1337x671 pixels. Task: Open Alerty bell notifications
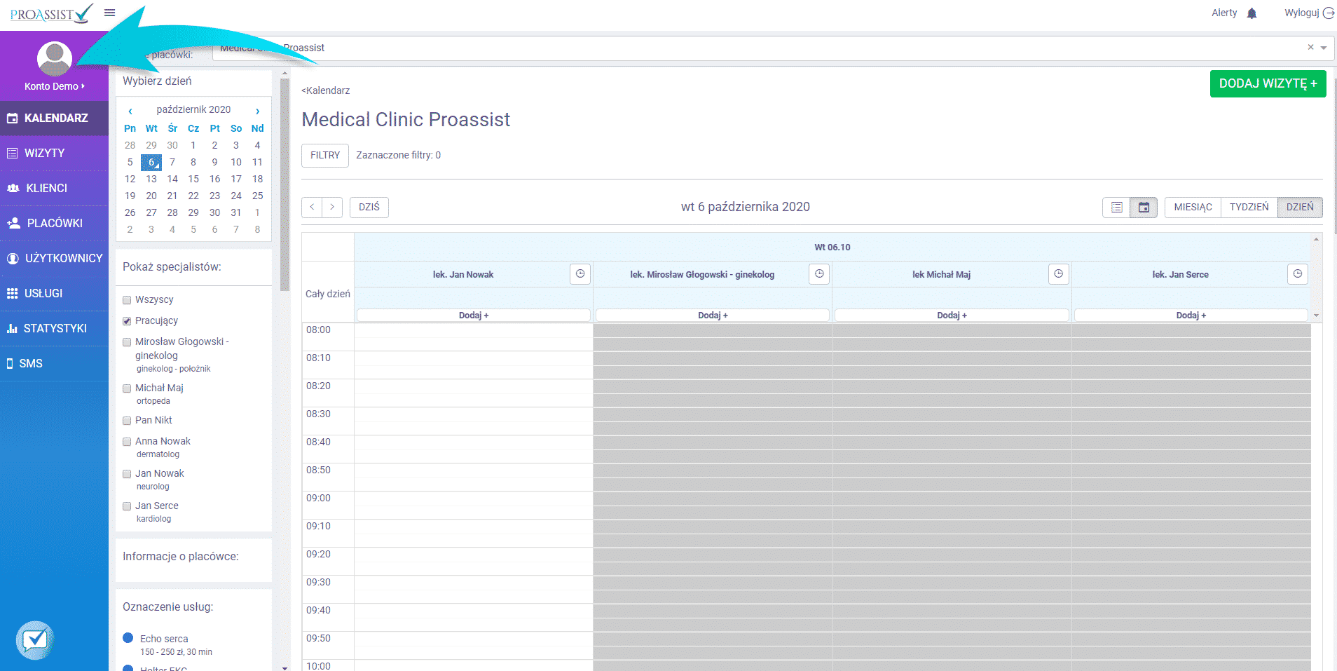click(1252, 13)
